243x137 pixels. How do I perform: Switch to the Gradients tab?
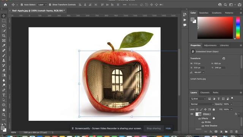[x=217, y=13]
